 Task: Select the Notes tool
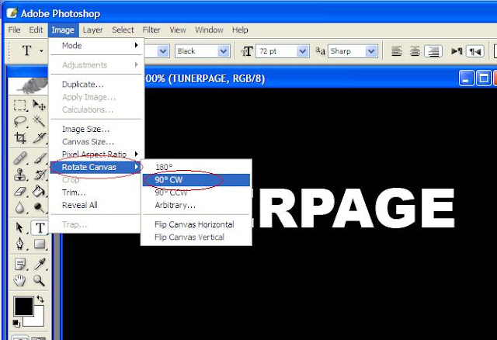(x=20, y=264)
